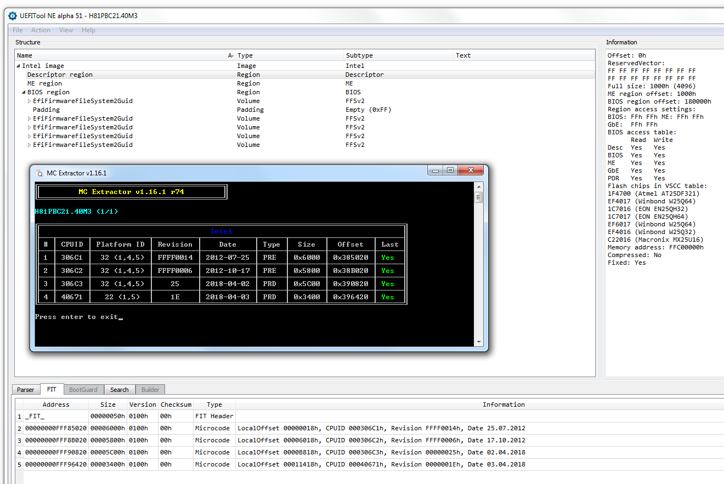
Task: Click the MC Extractor window icon
Action: click(39, 173)
